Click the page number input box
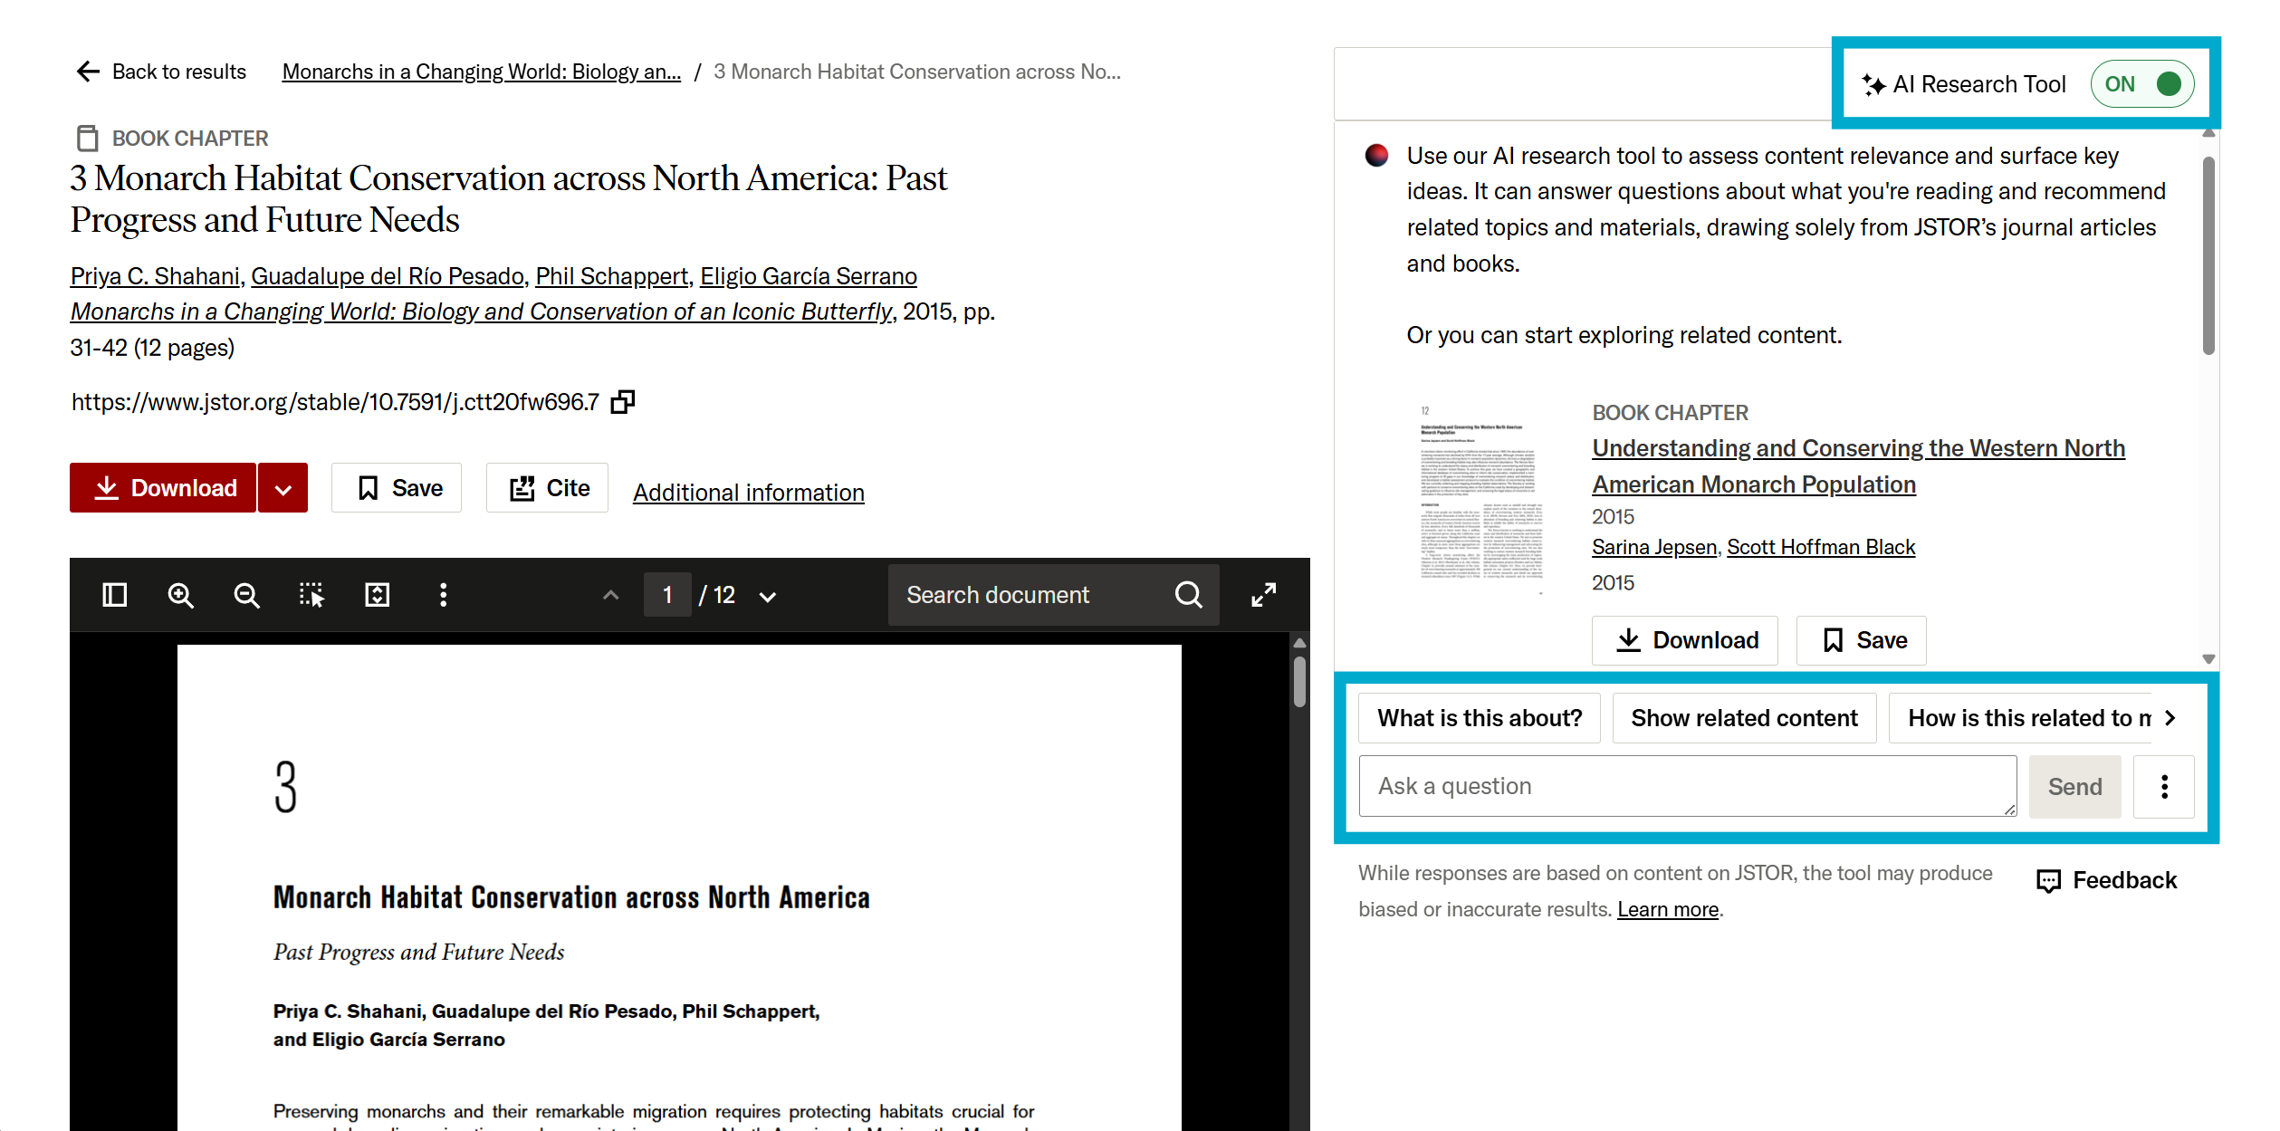Image resolution: width=2280 pixels, height=1131 pixels. 667,595
